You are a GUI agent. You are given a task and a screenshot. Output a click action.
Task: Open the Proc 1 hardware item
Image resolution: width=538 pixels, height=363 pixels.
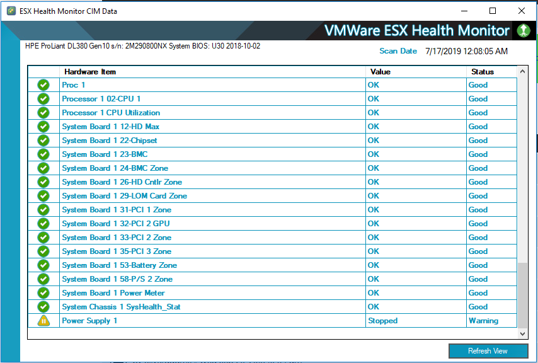tap(74, 85)
